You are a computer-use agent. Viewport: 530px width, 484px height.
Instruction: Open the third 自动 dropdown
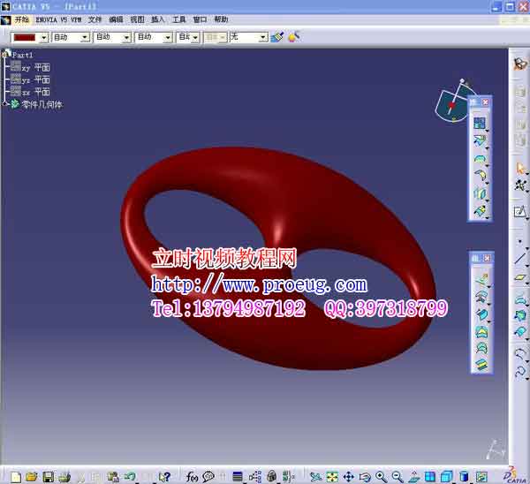[168, 37]
